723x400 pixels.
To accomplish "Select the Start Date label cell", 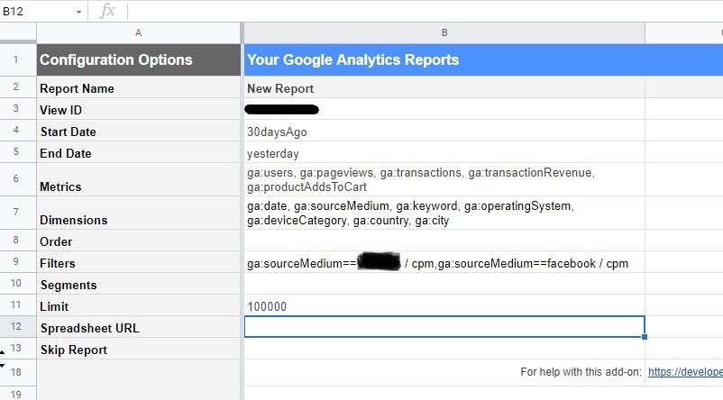I will click(138, 131).
